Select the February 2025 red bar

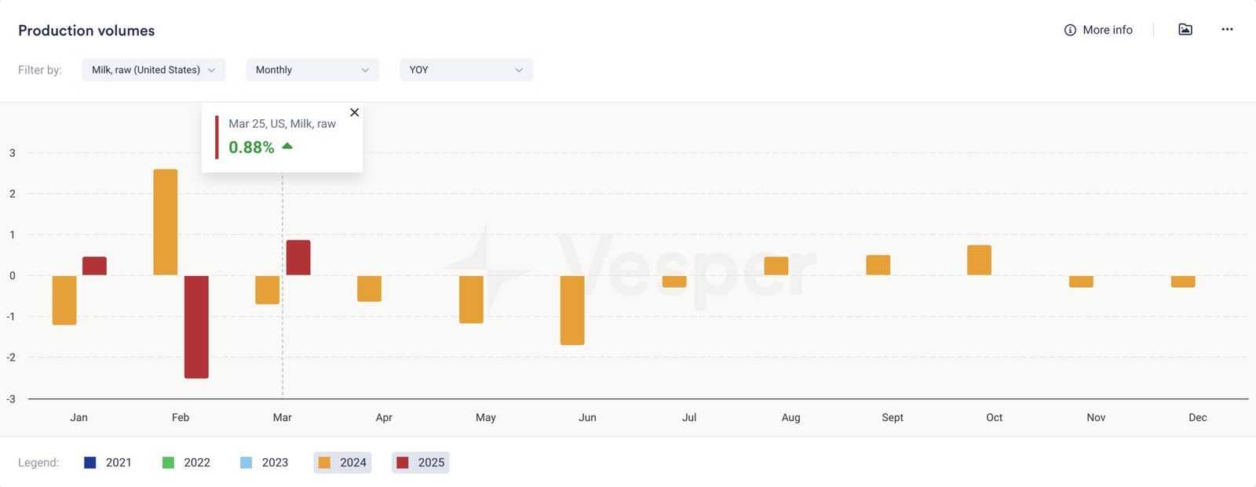196,326
